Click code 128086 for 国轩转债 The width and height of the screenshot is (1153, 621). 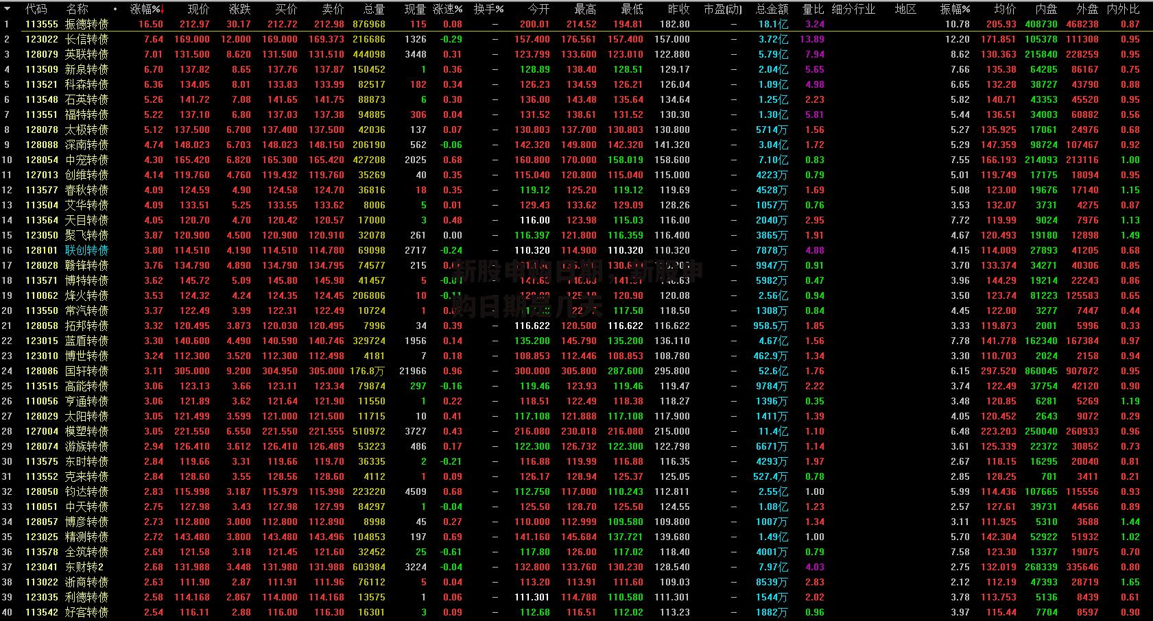point(42,371)
